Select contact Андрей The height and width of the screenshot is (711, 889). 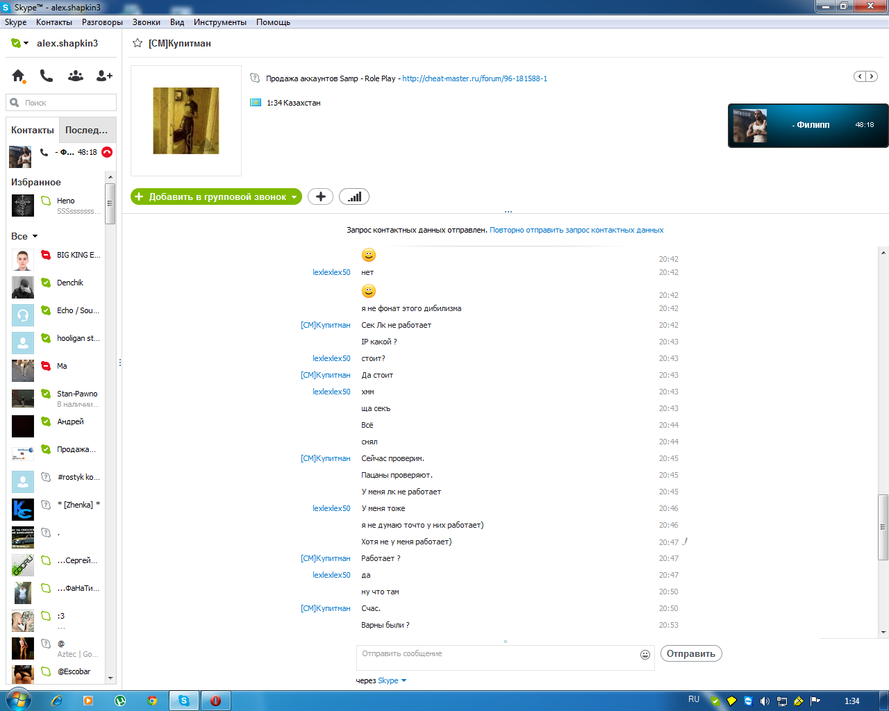(x=56, y=426)
